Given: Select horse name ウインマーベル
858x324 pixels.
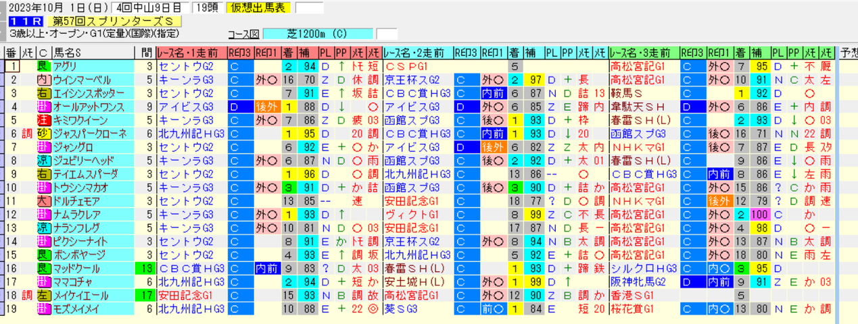Looking at the screenshot, I should click(82, 80).
